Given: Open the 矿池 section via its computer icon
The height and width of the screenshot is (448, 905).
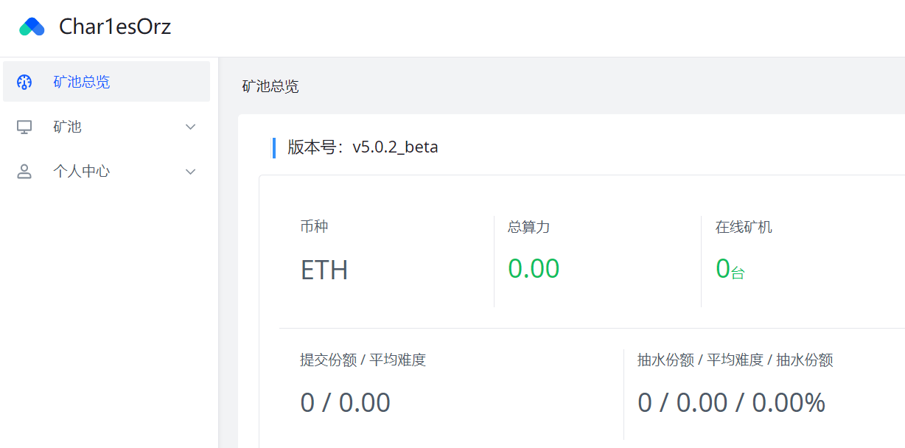Looking at the screenshot, I should pos(25,126).
